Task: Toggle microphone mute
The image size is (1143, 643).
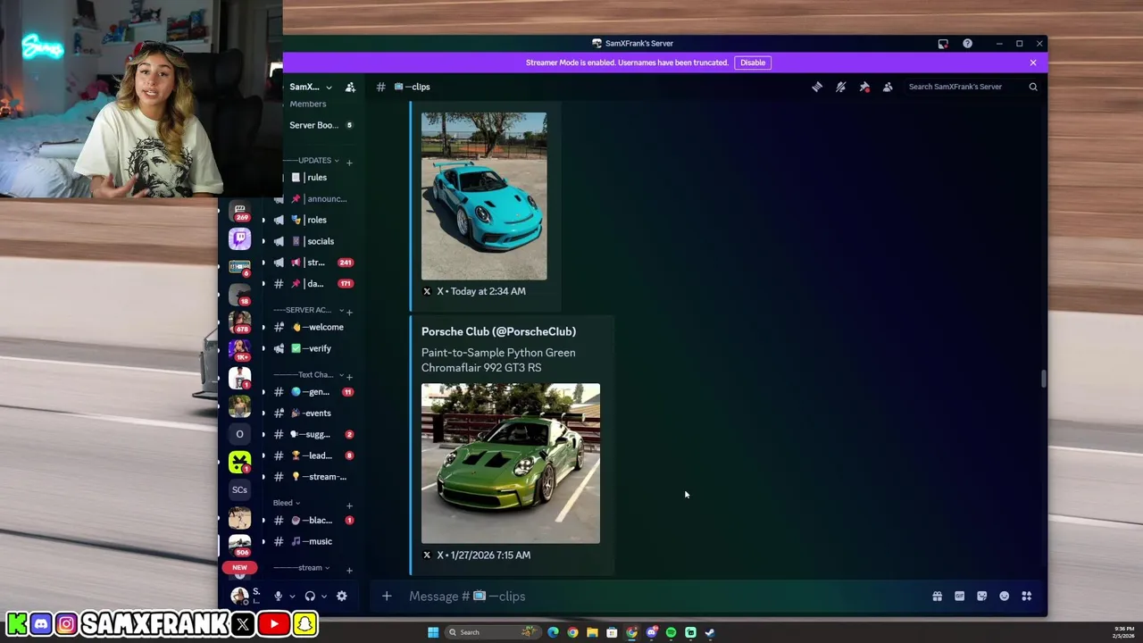Action: [x=278, y=596]
